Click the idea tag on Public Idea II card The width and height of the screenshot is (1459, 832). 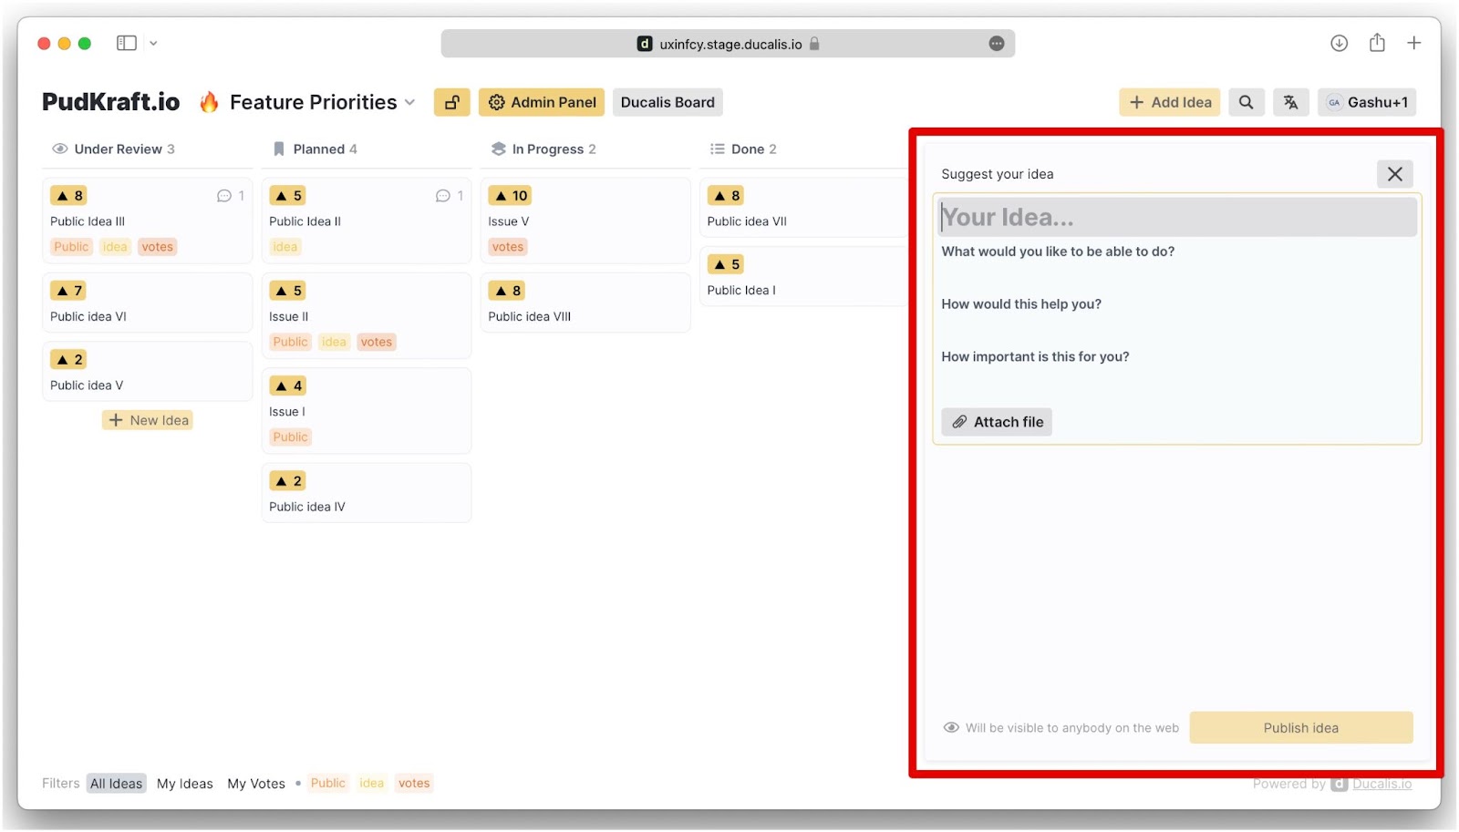tap(285, 247)
